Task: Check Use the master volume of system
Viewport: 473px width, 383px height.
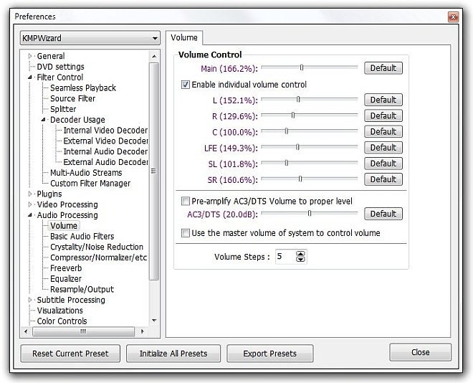Action: click(x=186, y=233)
